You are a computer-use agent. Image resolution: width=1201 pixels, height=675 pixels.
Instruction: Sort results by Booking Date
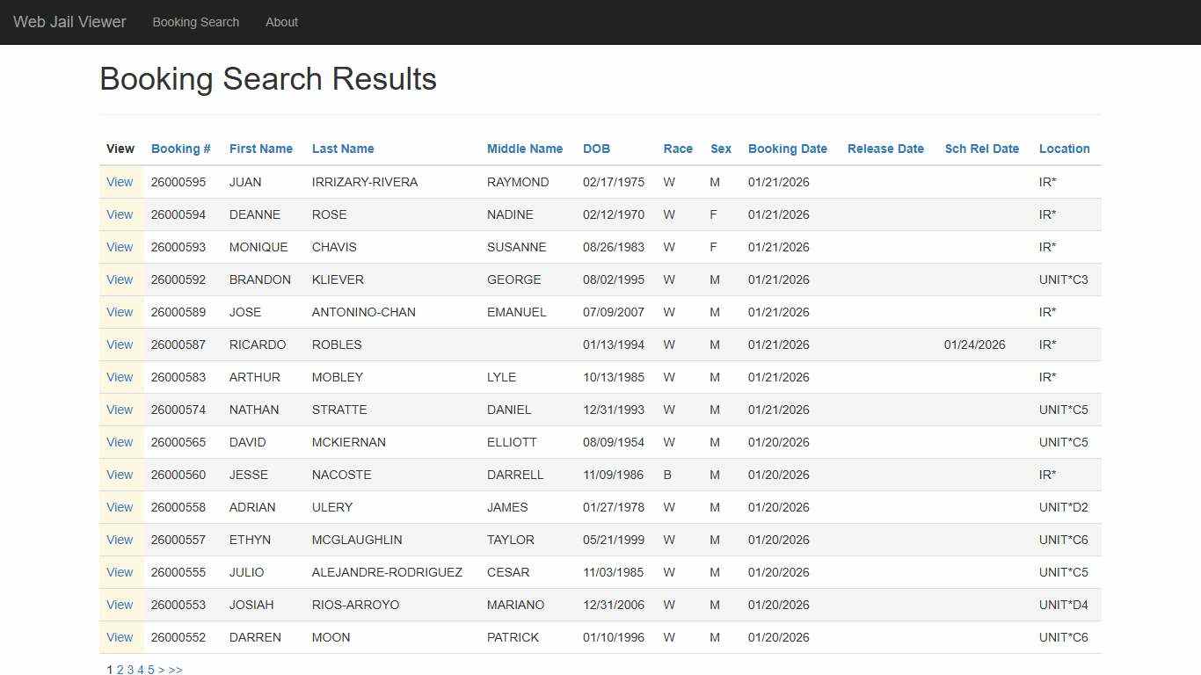coord(787,149)
